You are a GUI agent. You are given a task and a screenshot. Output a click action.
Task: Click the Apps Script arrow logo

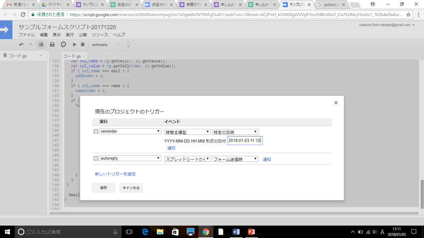[5, 30]
